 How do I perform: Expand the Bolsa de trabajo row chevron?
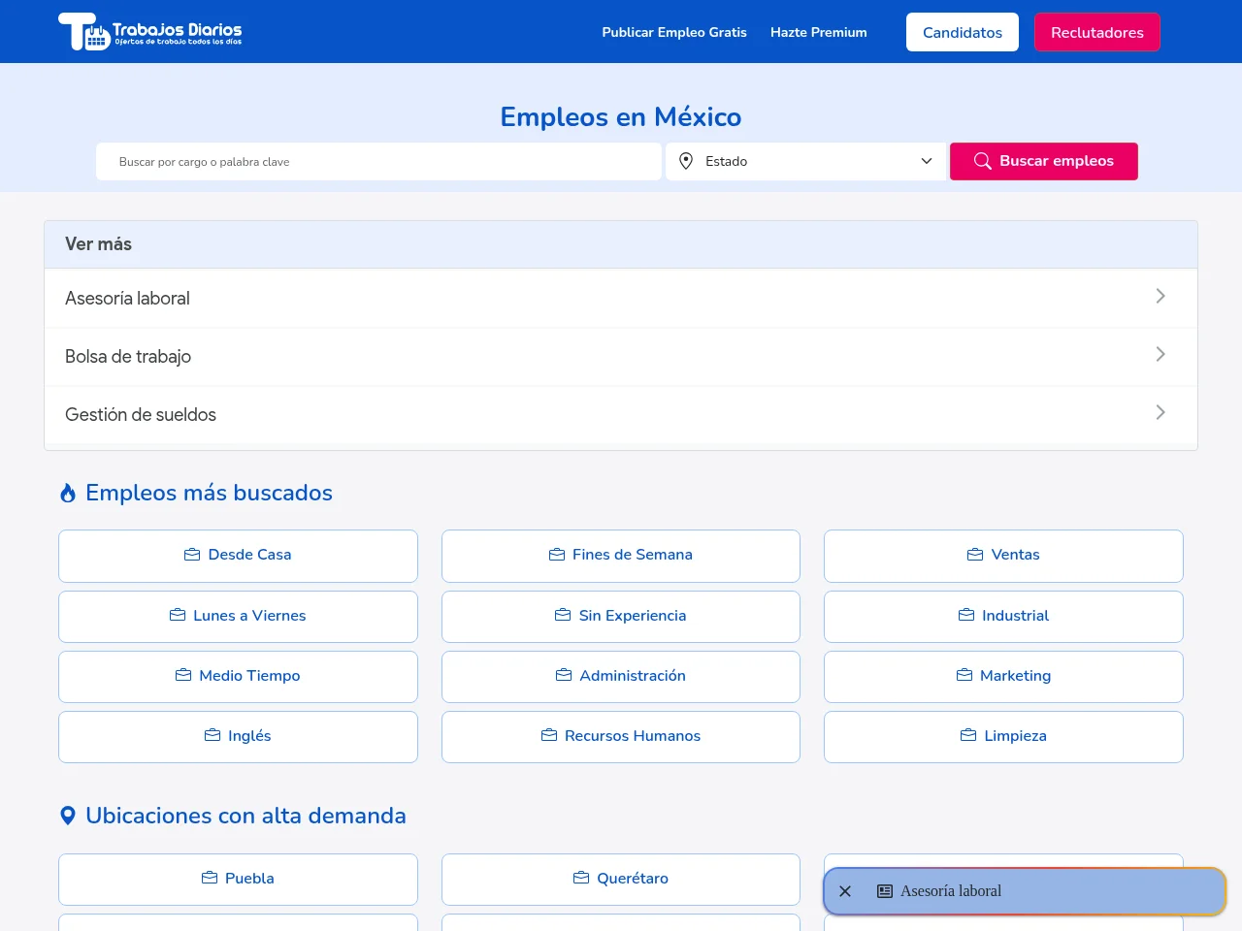1160,354
